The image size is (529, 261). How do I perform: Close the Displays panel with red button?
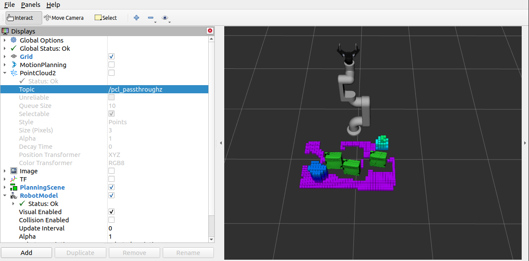(210, 31)
